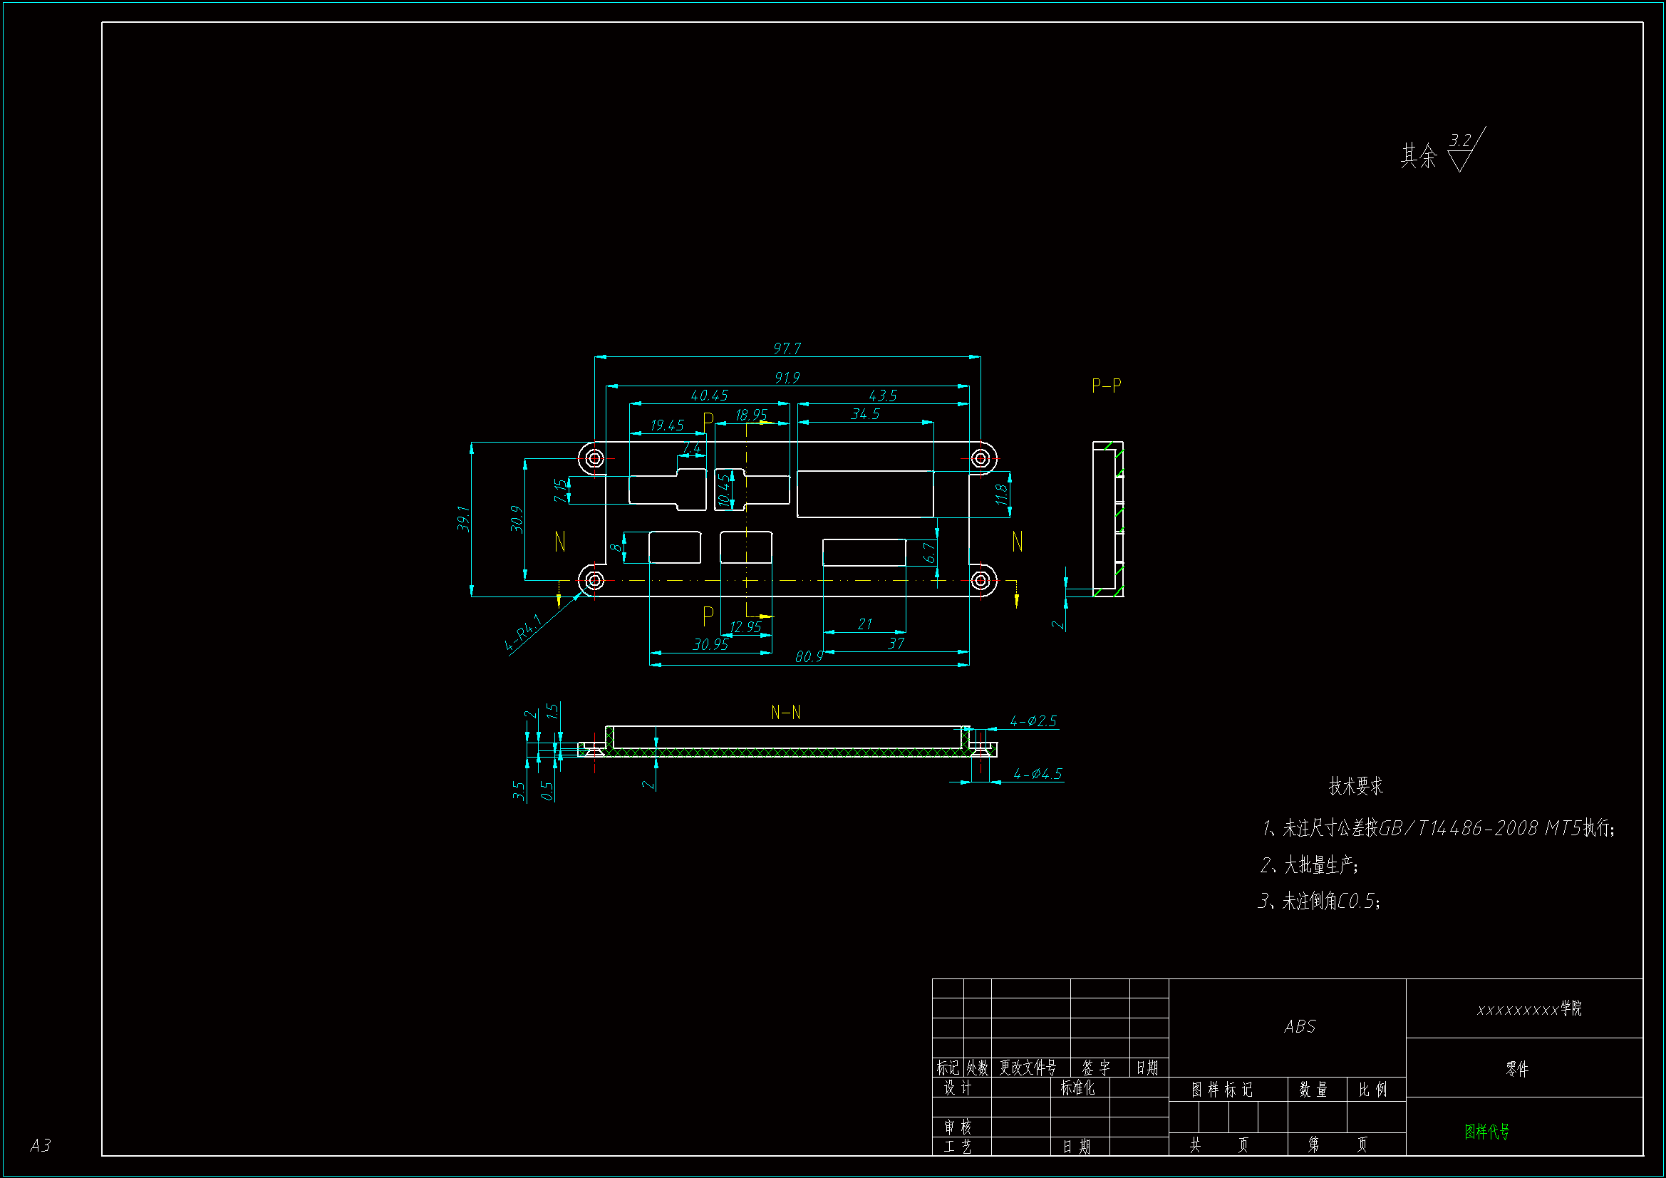The height and width of the screenshot is (1178, 1666).
Task: Select the top-left mounting hole circle
Action: tap(594, 458)
